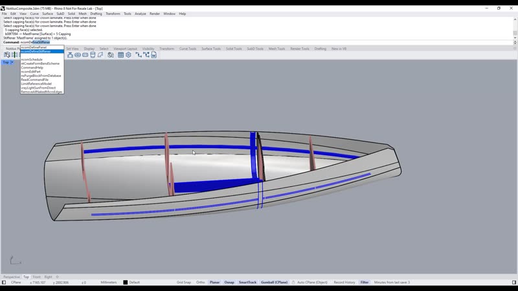The image size is (518, 291).
Task: Toggle Osnap in the status bar
Action: pos(229,283)
